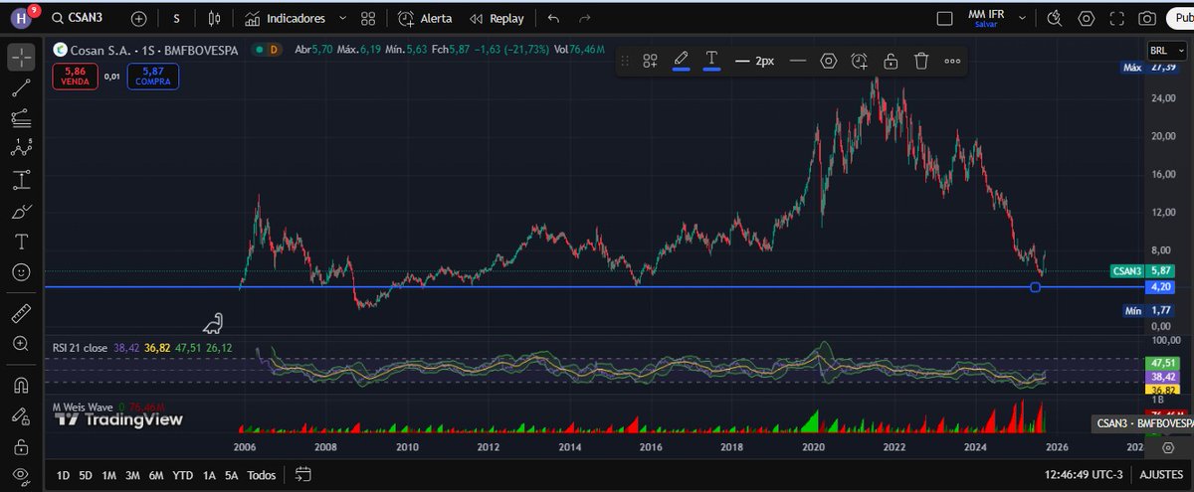Open chart settings hexagon in top bar
This screenshot has width=1194, height=492.
point(1087,18)
